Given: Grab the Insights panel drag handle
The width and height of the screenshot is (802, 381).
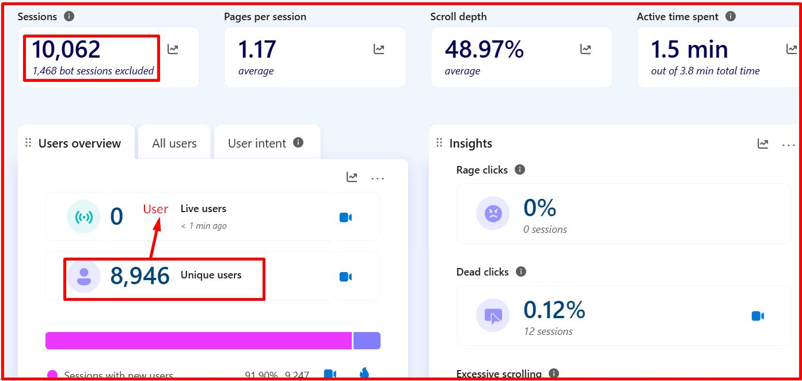Looking at the screenshot, I should pos(439,143).
